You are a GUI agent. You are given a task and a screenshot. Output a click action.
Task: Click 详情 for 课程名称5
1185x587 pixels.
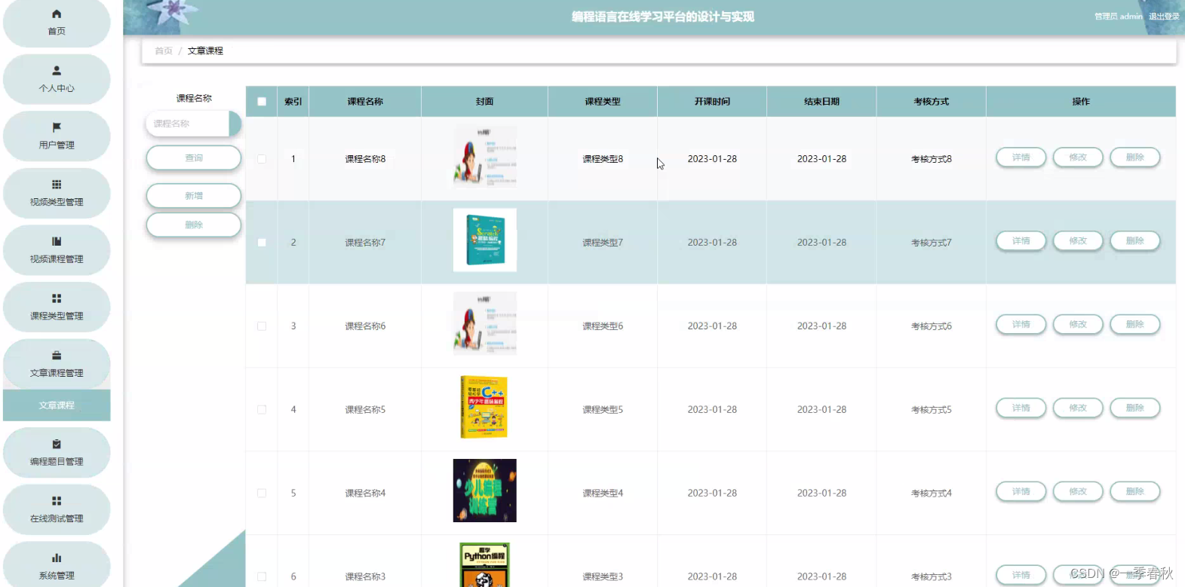1021,408
